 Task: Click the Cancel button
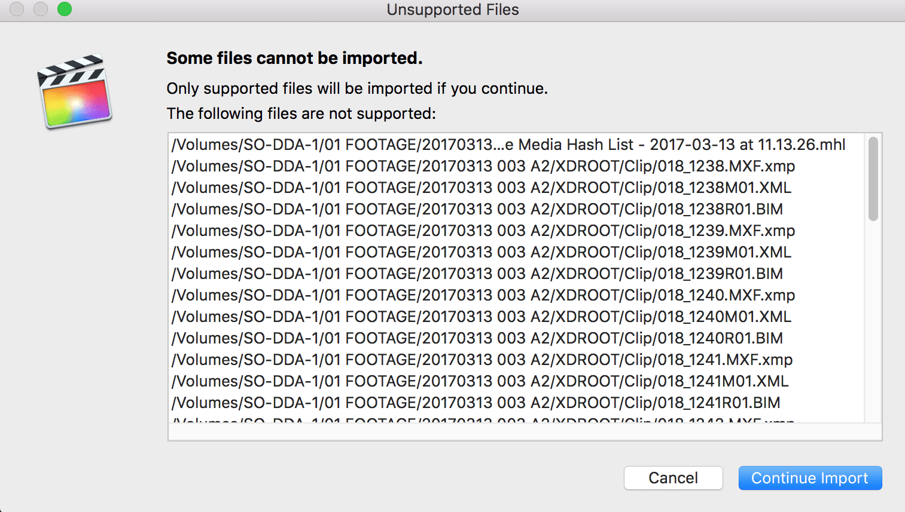pyautogui.click(x=673, y=478)
